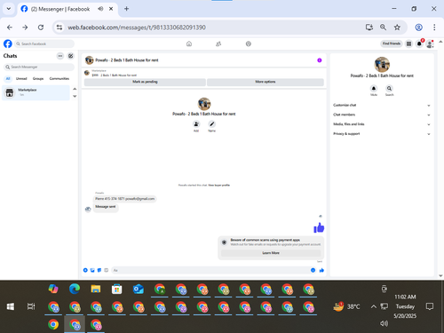Select the Communities chats filter tab

click(x=59, y=78)
